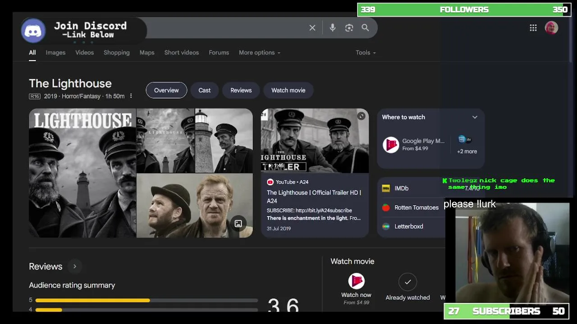This screenshot has height=324, width=577.
Task: Click the Google Play Movies From $4.99 text
Action: point(423,144)
